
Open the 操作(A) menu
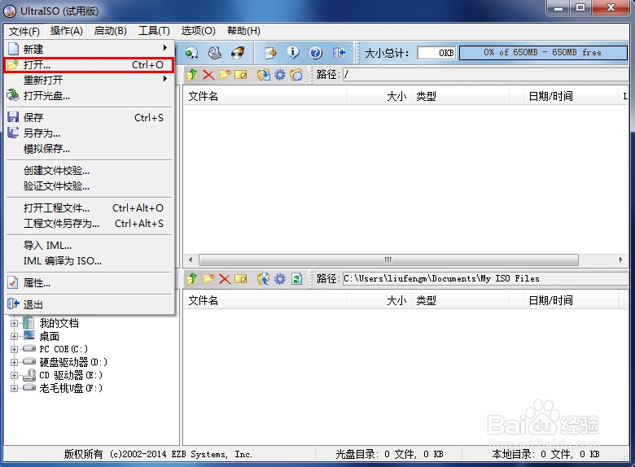coord(67,31)
